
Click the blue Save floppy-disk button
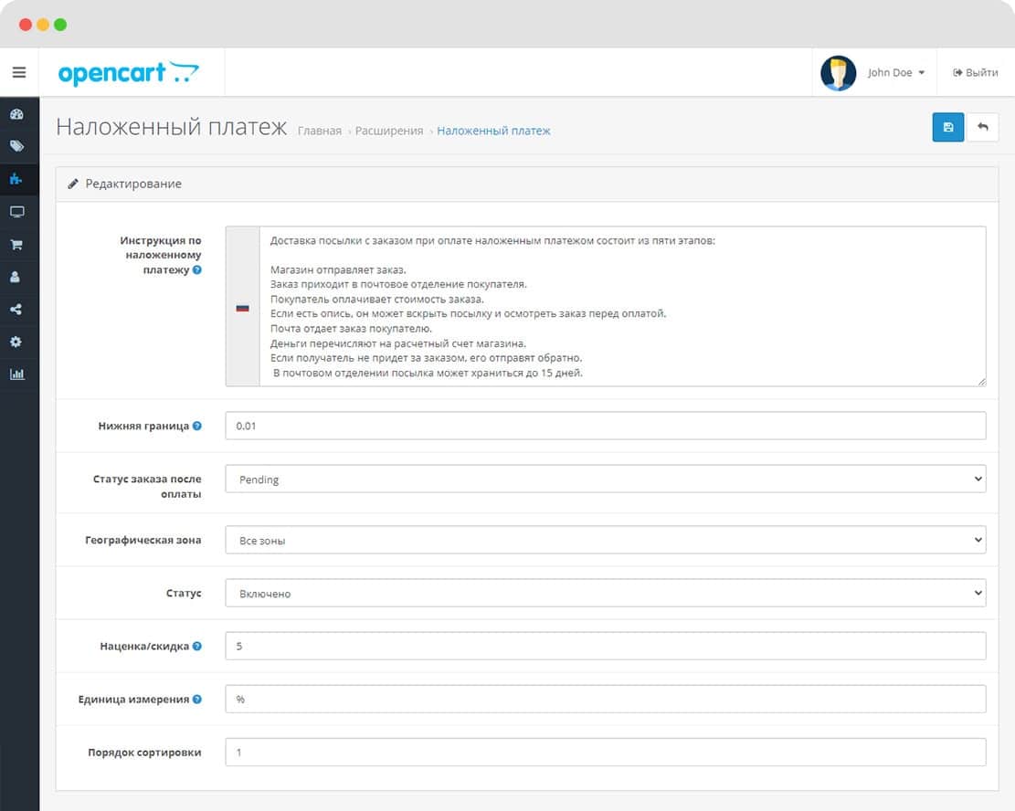point(947,127)
